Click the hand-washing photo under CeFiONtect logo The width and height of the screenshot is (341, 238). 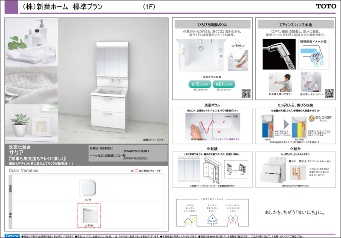[x=238, y=60]
